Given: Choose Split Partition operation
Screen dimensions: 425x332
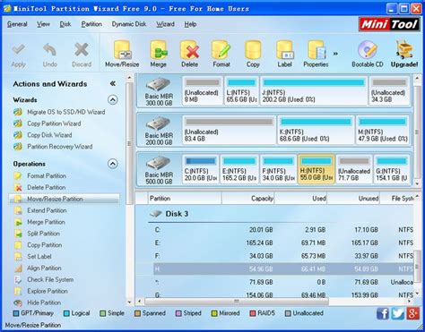Looking at the screenshot, I should point(37,234).
